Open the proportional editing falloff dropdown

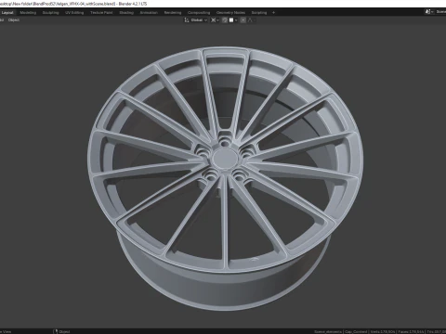(251, 20)
